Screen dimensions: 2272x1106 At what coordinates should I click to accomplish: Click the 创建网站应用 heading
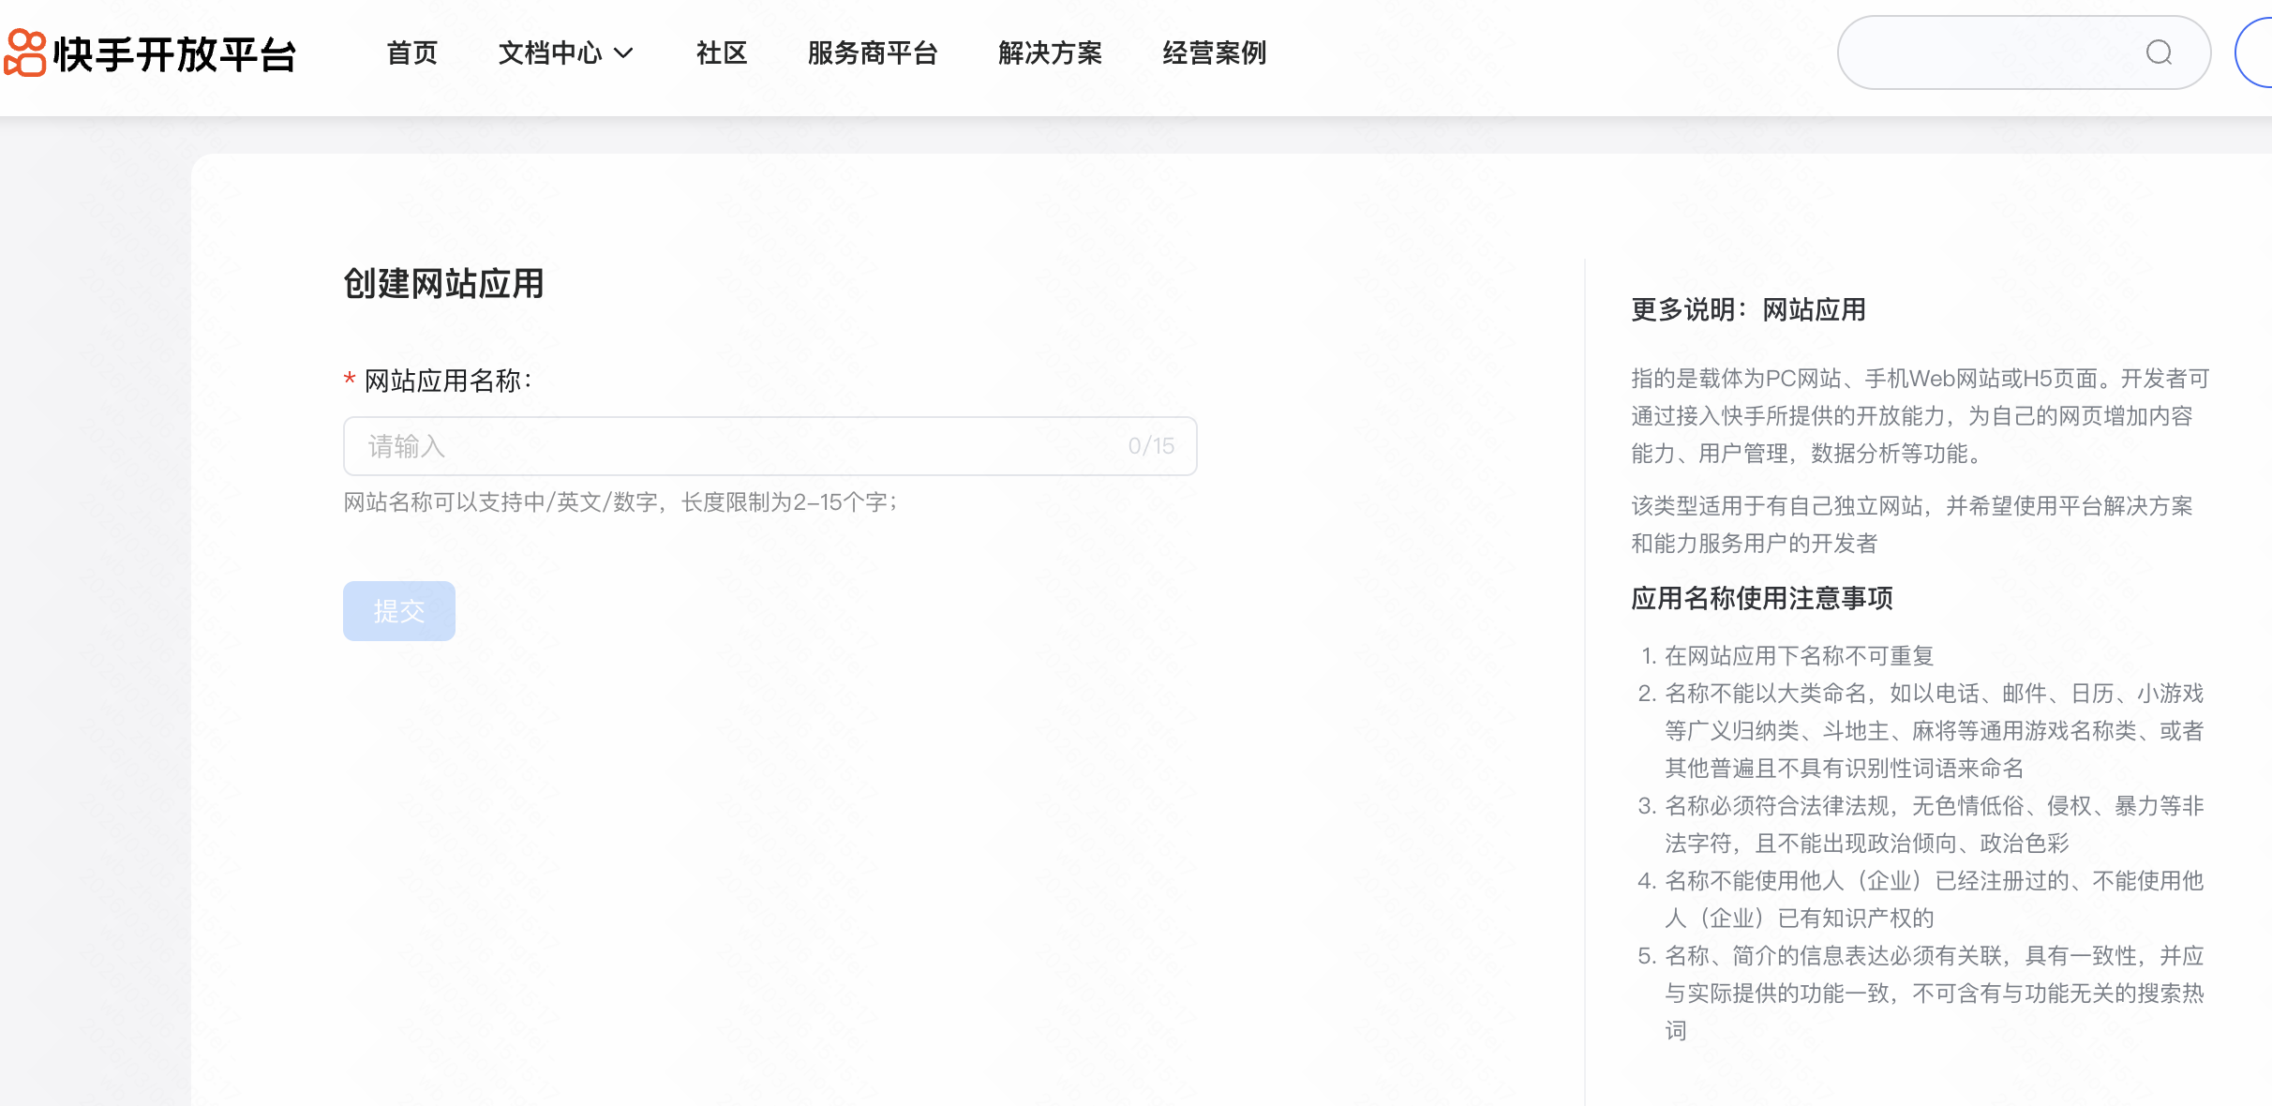443,284
